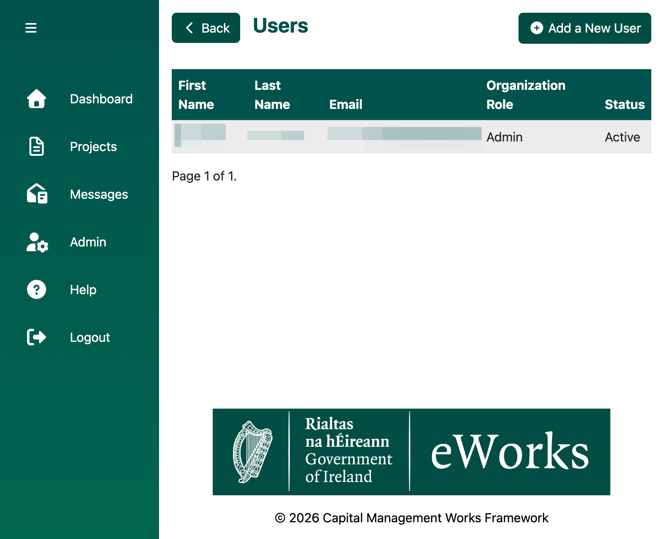The width and height of the screenshot is (664, 539).
Task: Open the Dashboard menu item
Action: click(101, 99)
